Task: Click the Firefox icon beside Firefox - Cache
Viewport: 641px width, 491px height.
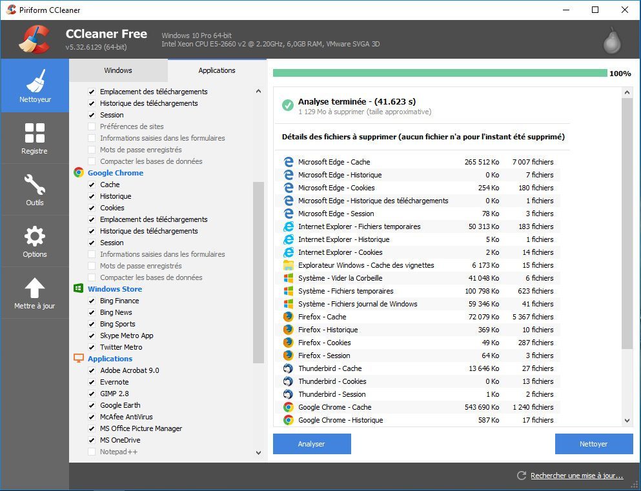Action: coord(289,317)
